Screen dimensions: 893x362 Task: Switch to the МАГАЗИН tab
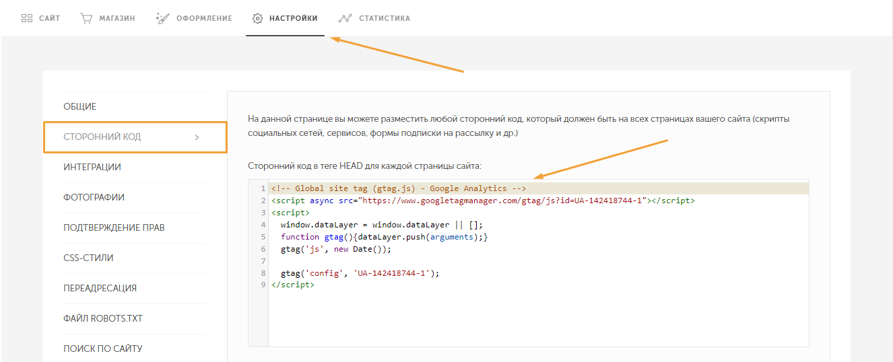pos(108,18)
